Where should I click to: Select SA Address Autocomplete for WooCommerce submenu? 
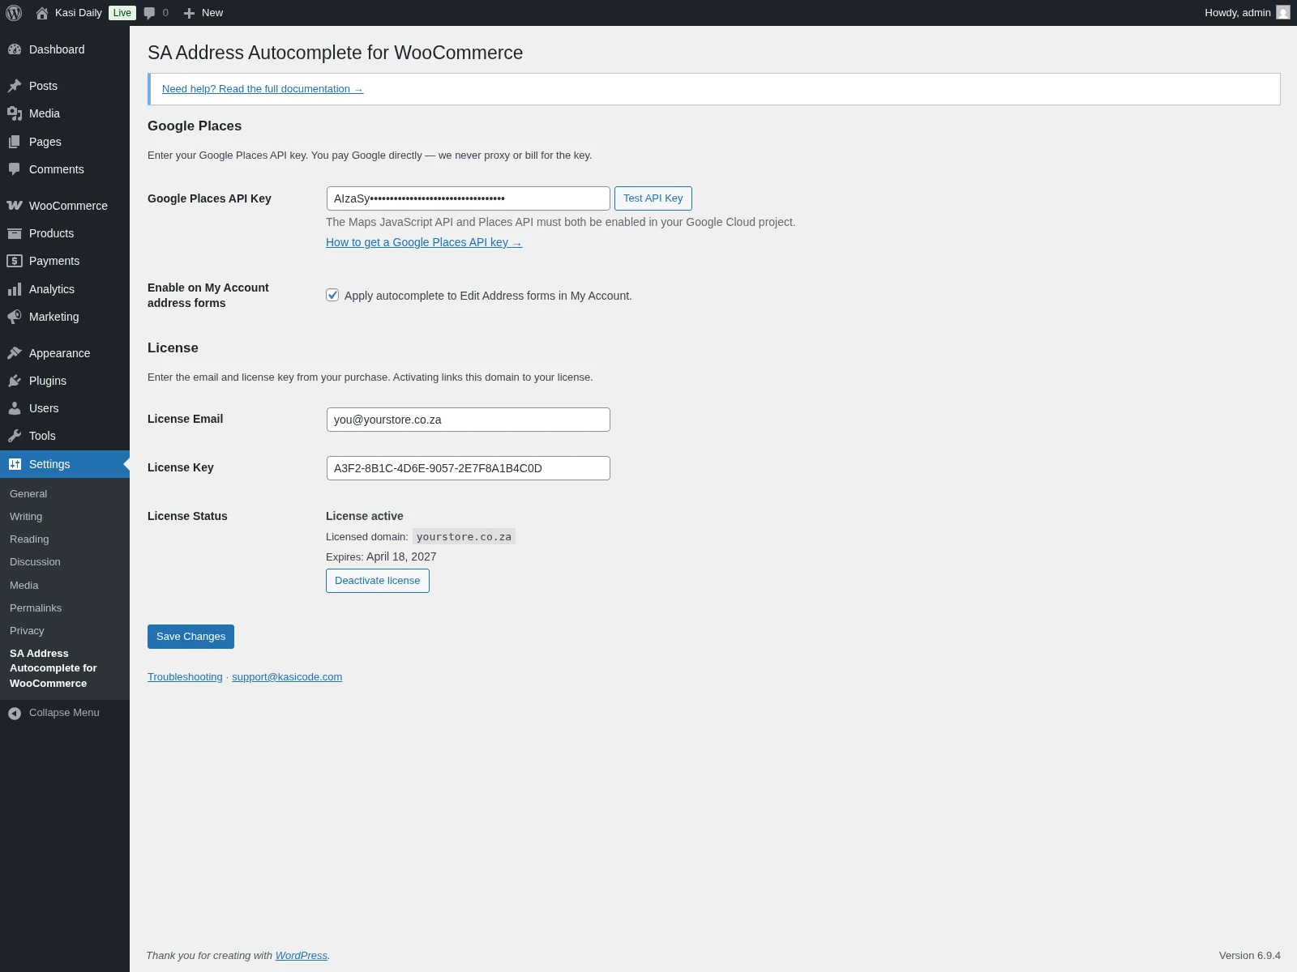tap(54, 668)
